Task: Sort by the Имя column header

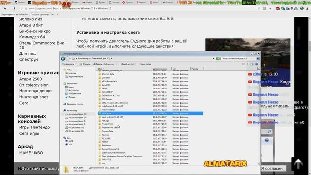Action: (123, 69)
